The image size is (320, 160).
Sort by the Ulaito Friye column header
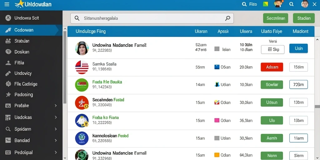(272, 32)
